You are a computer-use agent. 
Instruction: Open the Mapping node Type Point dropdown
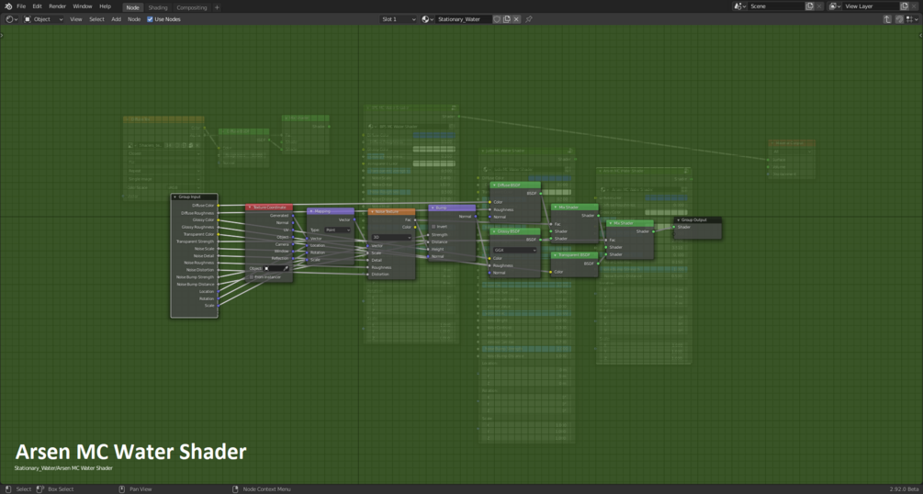pyautogui.click(x=337, y=230)
